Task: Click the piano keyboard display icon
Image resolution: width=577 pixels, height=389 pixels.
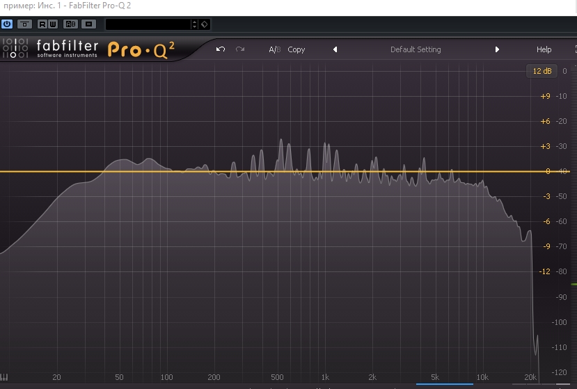Action: 4,377
